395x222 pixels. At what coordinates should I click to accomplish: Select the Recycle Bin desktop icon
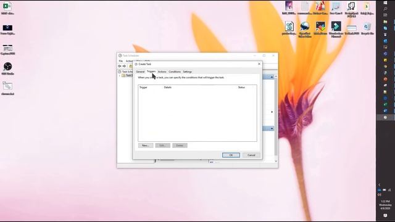pos(367,28)
